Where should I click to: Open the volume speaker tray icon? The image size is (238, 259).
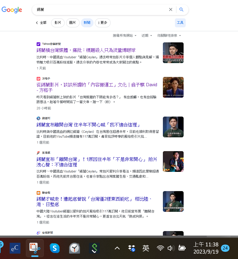[171, 248]
